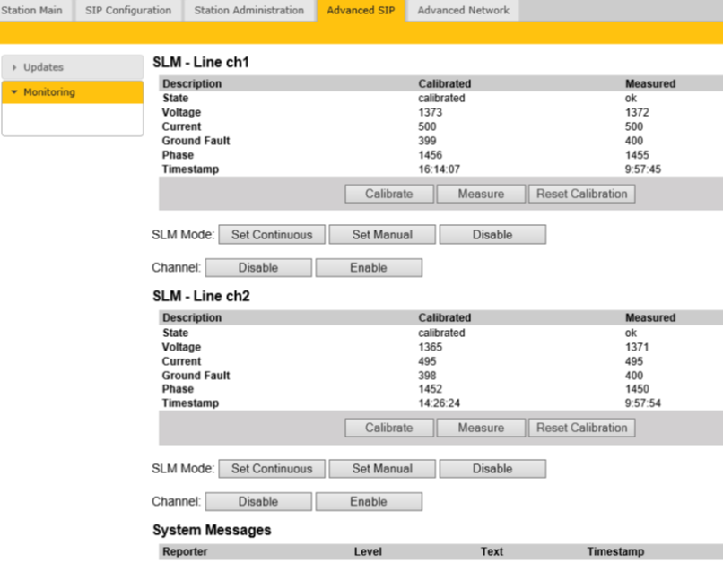Screen dimensions: 723x563
Task: Choose Set Manual mode for ch2
Action: tap(382, 469)
